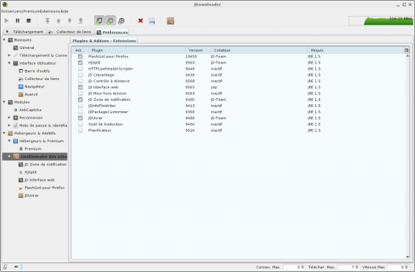This screenshot has height=272, width=415.
Task: Disable FlashGot pour Firefox checkbox
Action: click(x=80, y=57)
